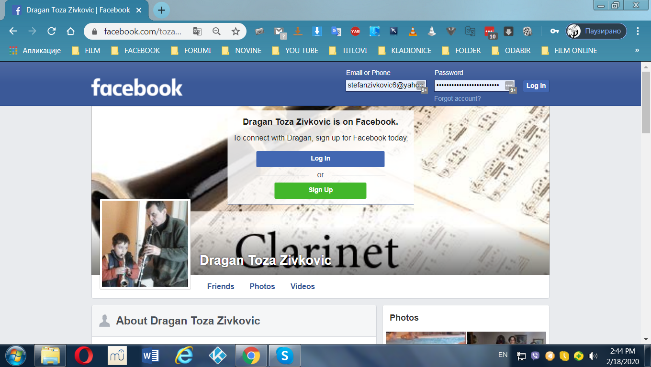Open the colored Google Translate extension
The width and height of the screenshot is (651, 367).
[x=337, y=32]
